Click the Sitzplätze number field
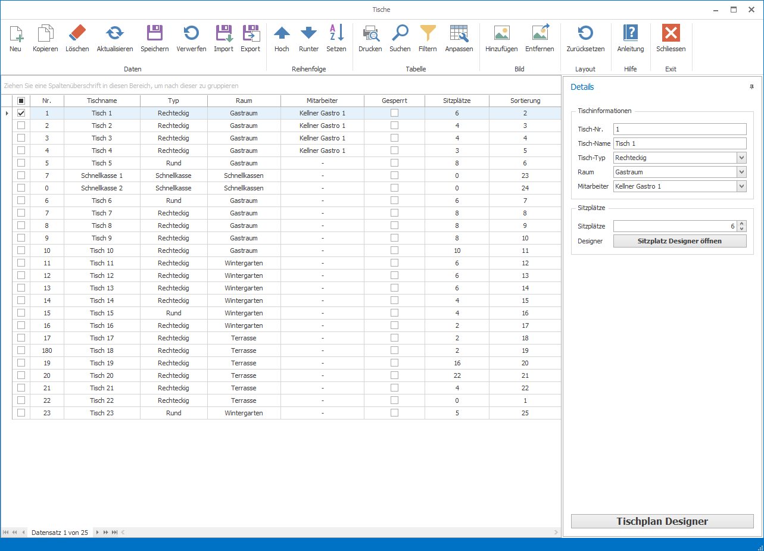 (x=675, y=226)
